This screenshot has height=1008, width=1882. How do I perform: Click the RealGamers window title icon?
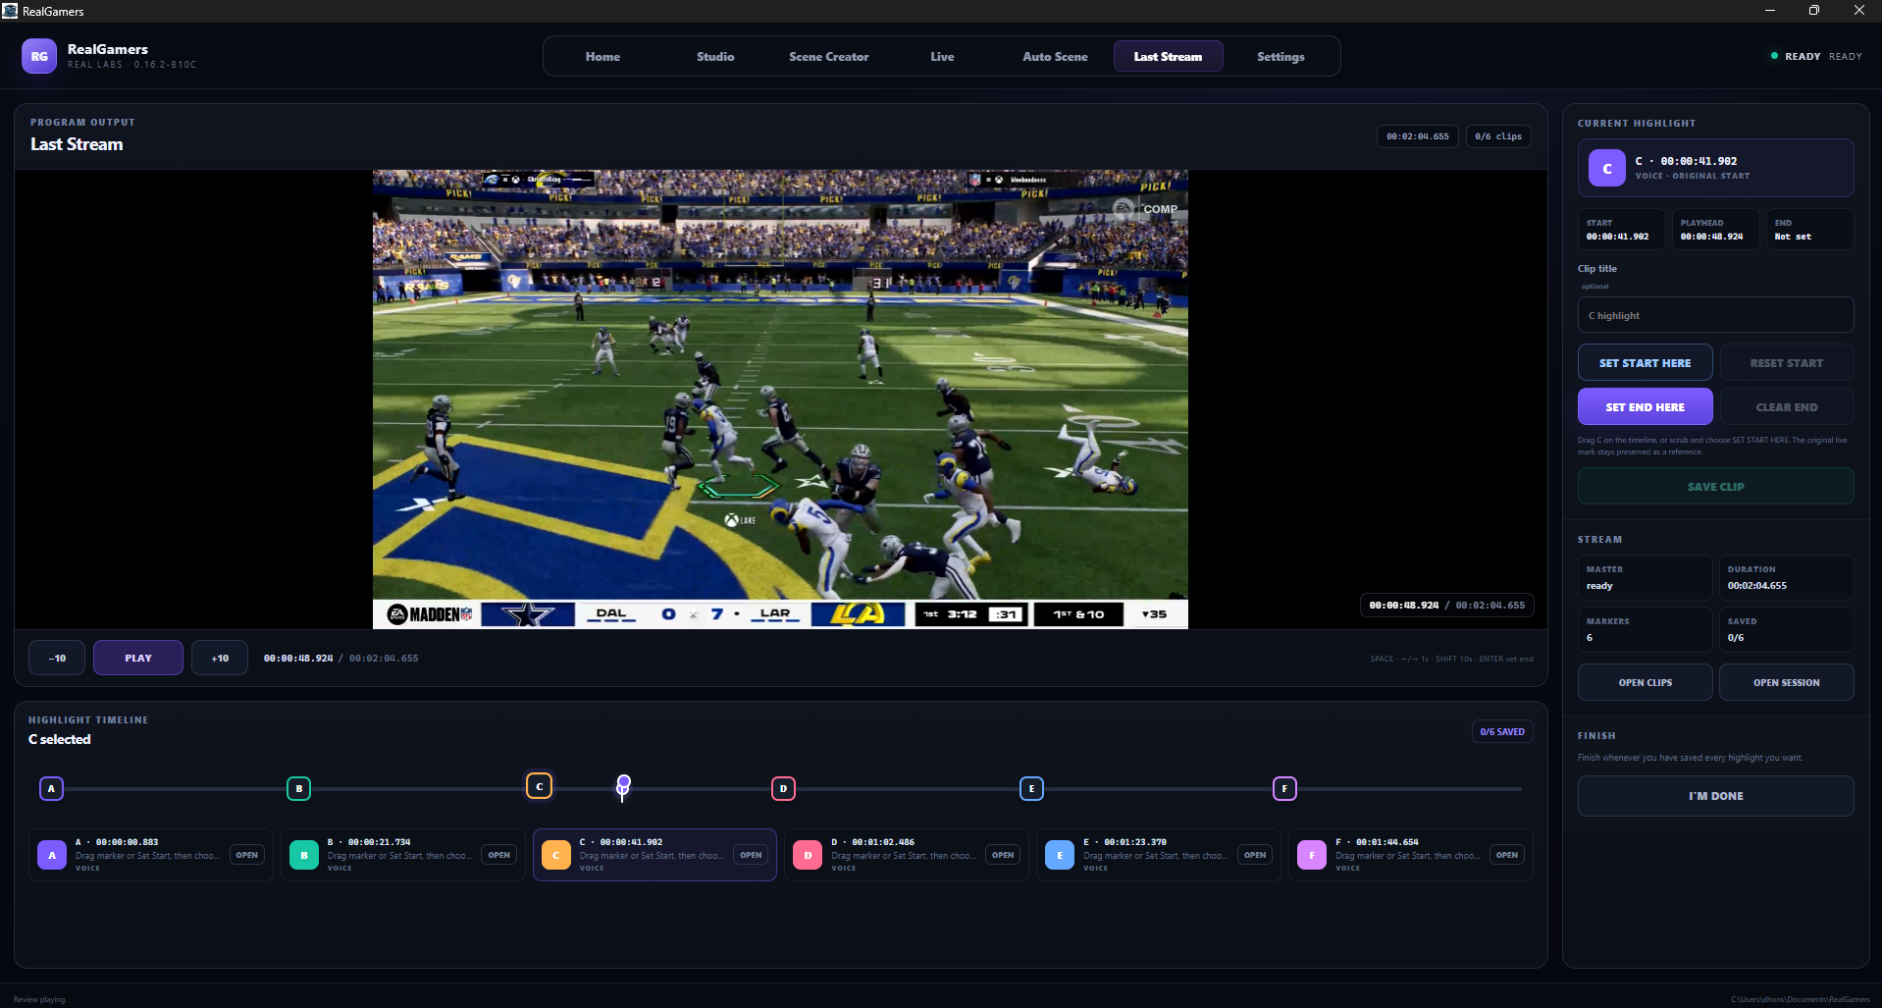(10, 11)
